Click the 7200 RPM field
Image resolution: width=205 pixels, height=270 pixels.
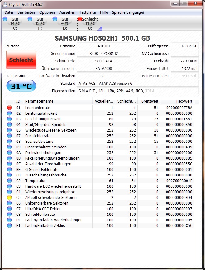tap(185, 61)
